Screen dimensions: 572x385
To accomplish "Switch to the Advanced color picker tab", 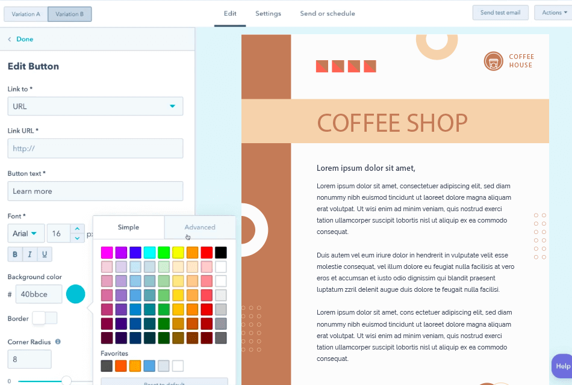I will tap(200, 227).
